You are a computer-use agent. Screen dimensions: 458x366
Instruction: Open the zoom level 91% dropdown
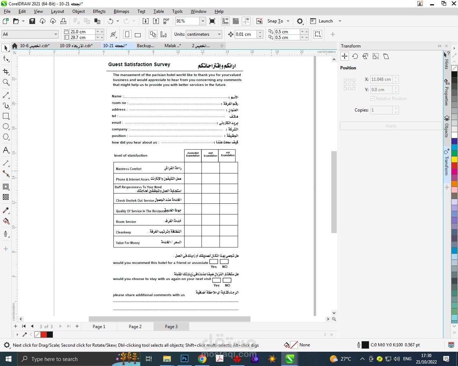(x=203, y=21)
